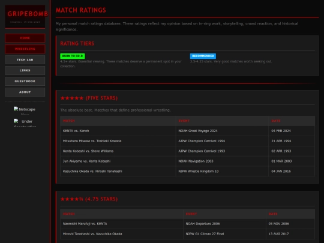The width and height of the screenshot is (324, 243).
Task: Click the BURN TO CD-R tier badge
Action: [x=73, y=56]
